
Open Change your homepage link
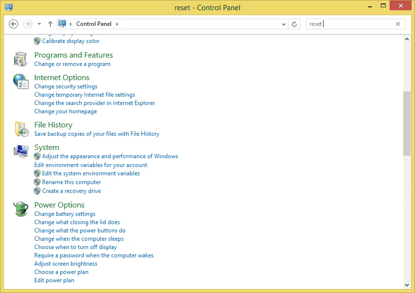tap(66, 111)
